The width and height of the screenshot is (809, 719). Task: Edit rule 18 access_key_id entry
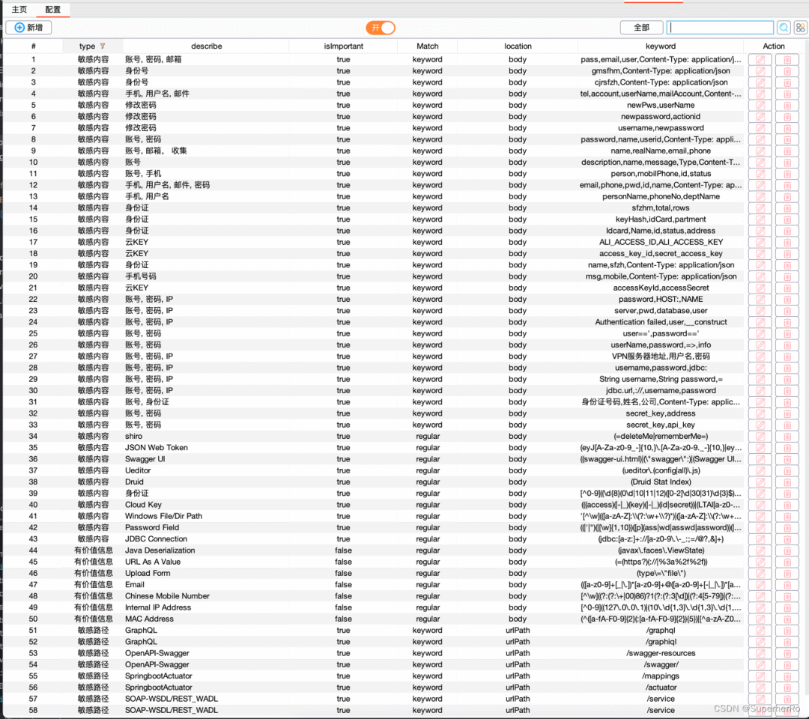point(760,253)
